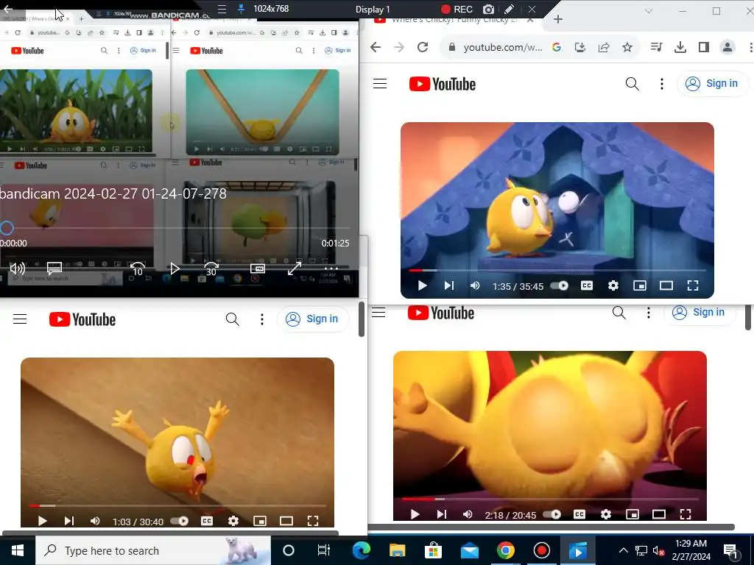Open settings gear on the 1:35 / 35:45 video
This screenshot has height=565, width=754.
[x=613, y=286]
